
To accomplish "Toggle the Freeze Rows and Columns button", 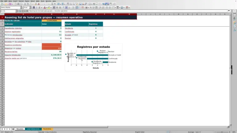I will (x=106, y=4).
